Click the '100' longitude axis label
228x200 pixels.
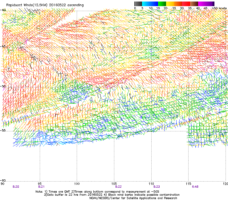click(77, 184)
